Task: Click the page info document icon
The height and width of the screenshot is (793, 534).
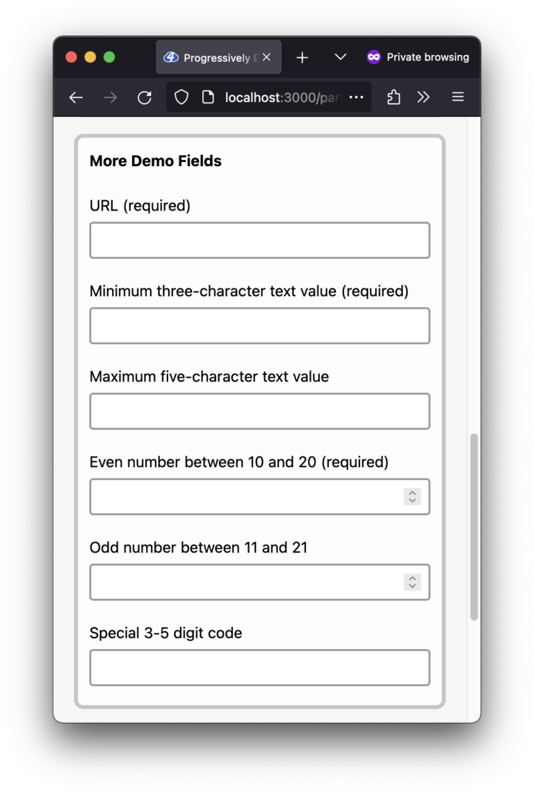Action: (x=207, y=97)
